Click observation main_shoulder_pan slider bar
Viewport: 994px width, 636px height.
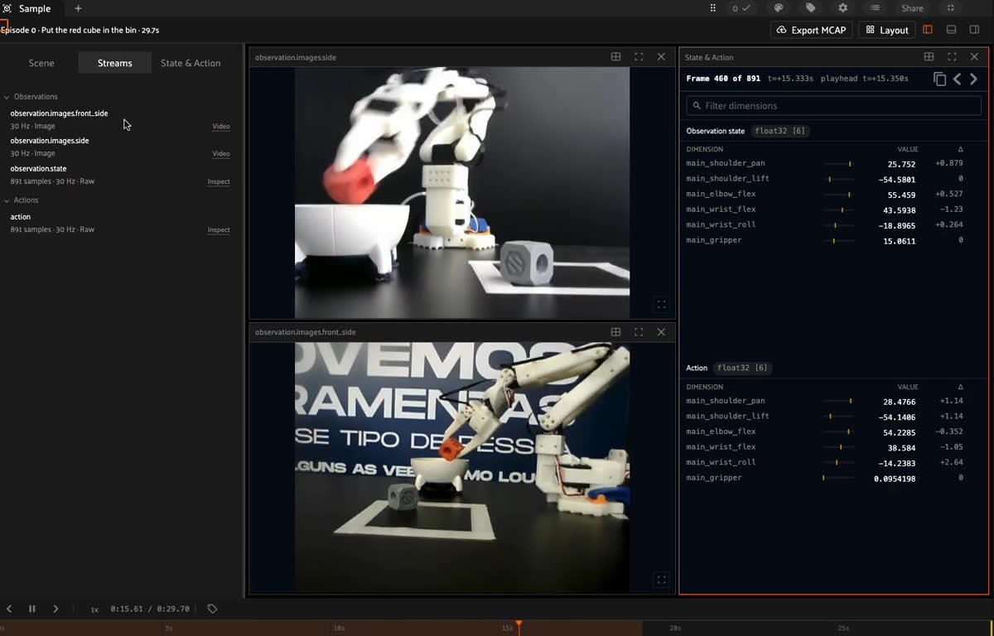point(838,164)
